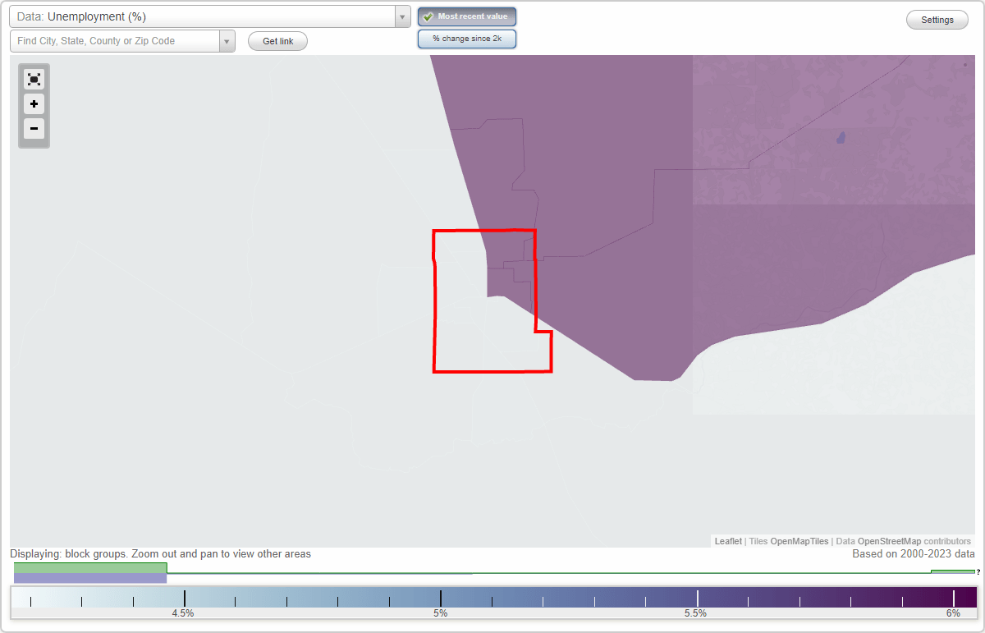Zoom in with the plus button

click(34, 104)
